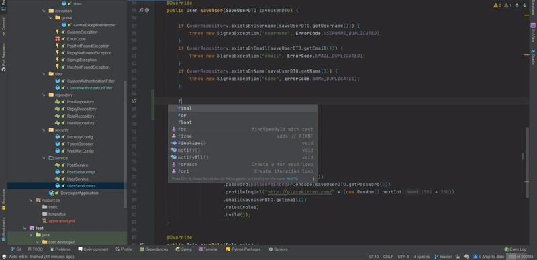Open the TODO tool window

click(35, 249)
